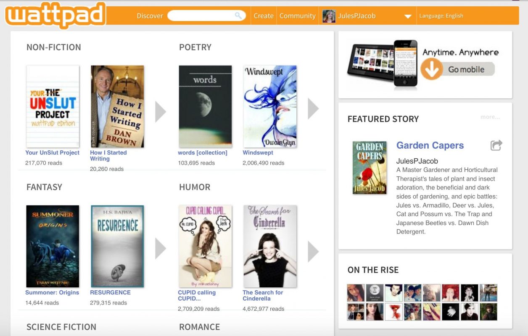Click the share icon beside Garden Capers
The image size is (528, 336).
tap(496, 145)
